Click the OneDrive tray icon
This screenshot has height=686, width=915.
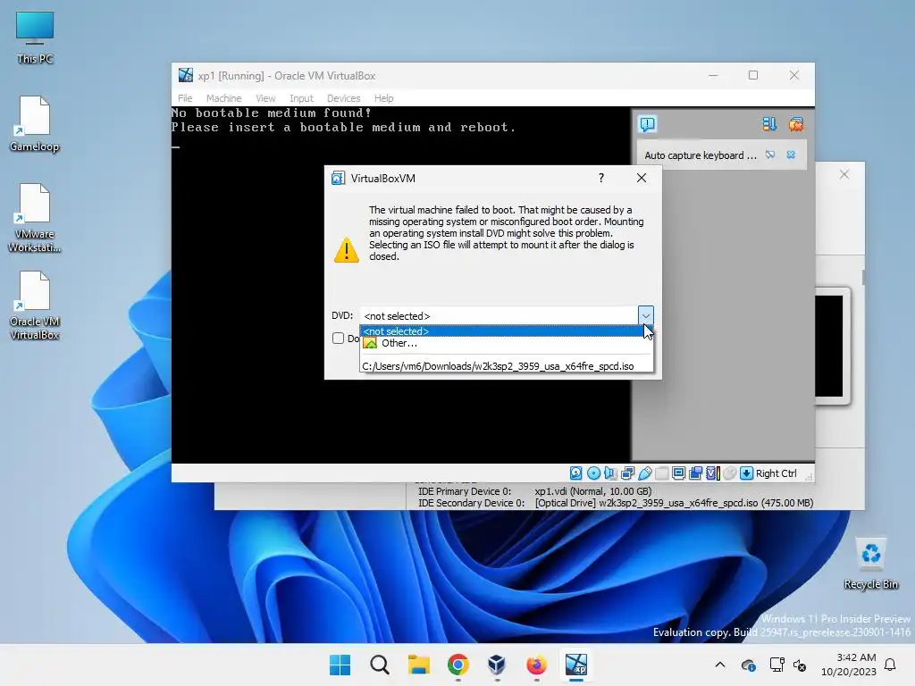748,665
